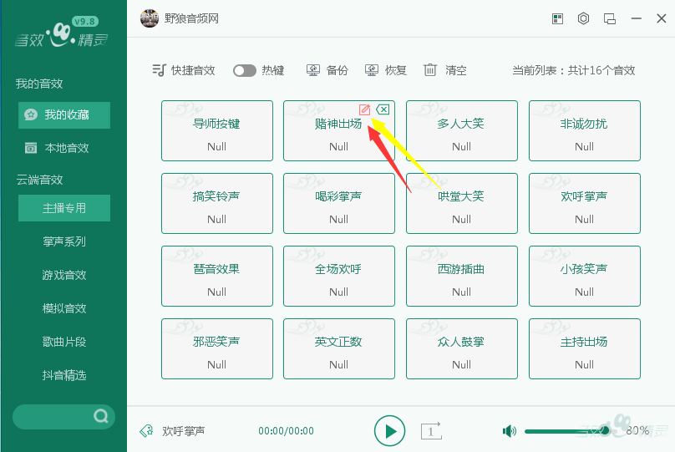Click the edit icon on 赌神出场 tile
This screenshot has height=452, width=675.
[x=364, y=109]
